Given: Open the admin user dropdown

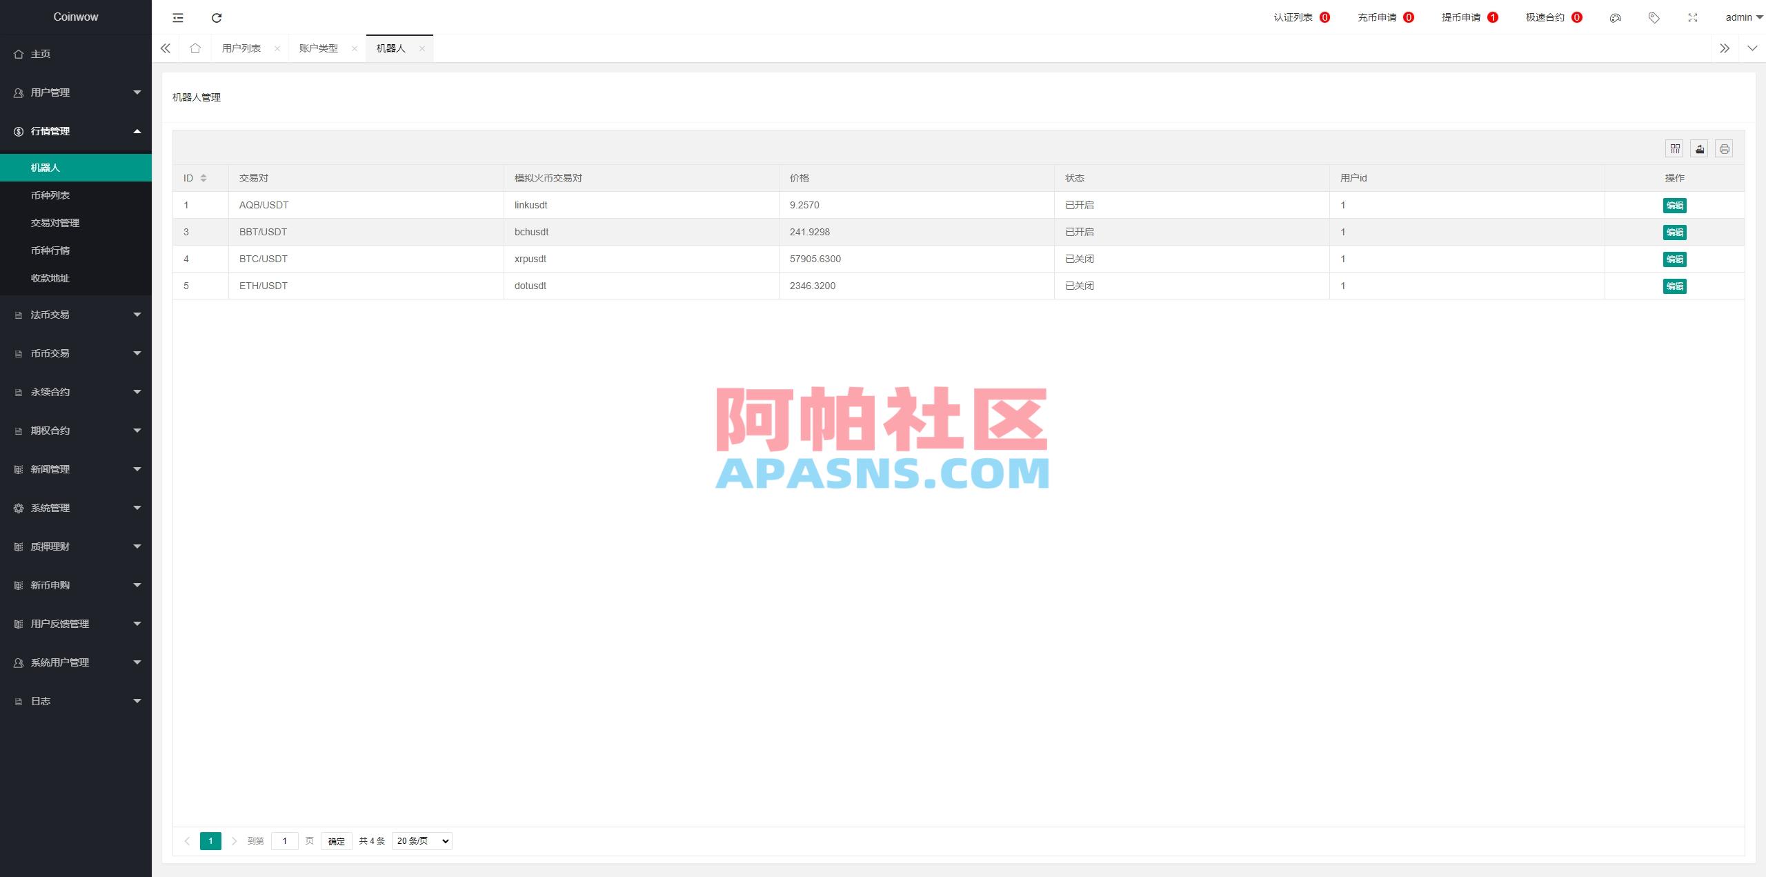Looking at the screenshot, I should pyautogui.click(x=1744, y=18).
